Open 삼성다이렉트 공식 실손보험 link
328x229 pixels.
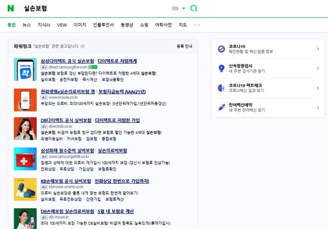[x=67, y=61]
